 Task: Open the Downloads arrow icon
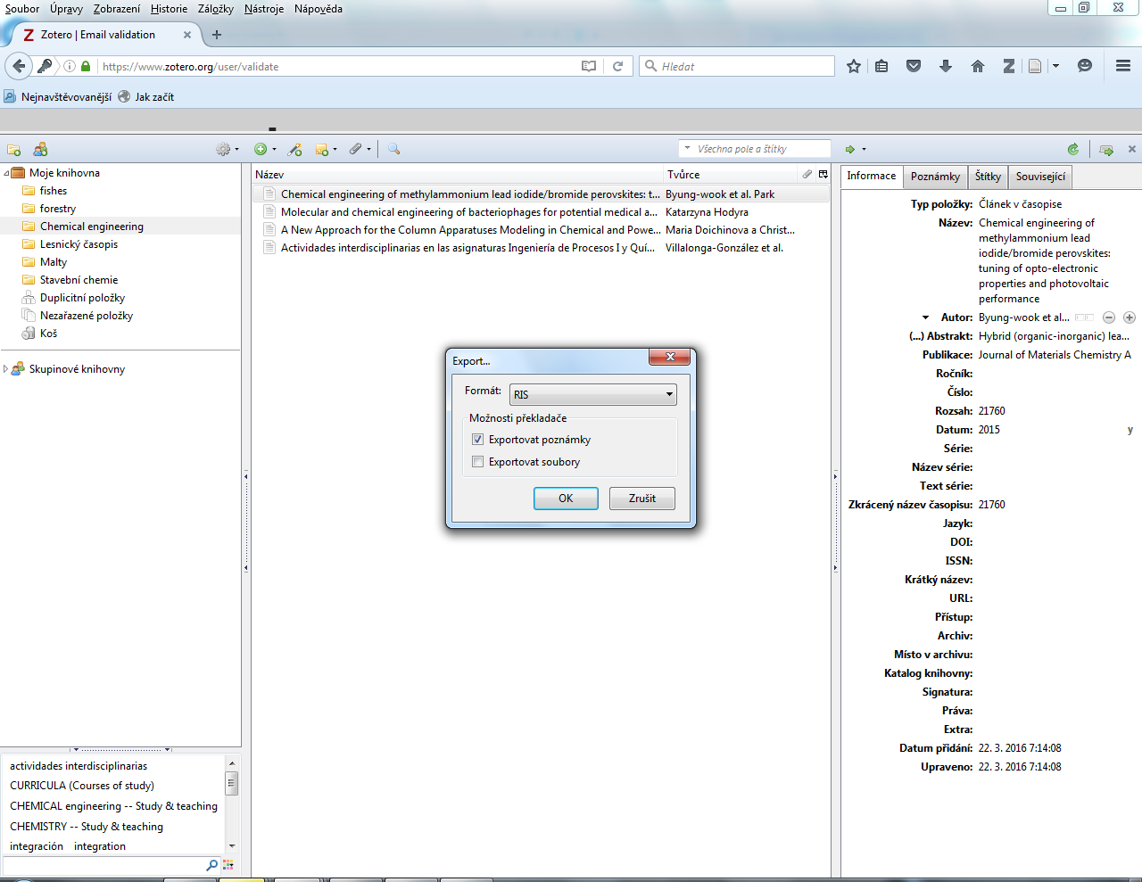946,66
